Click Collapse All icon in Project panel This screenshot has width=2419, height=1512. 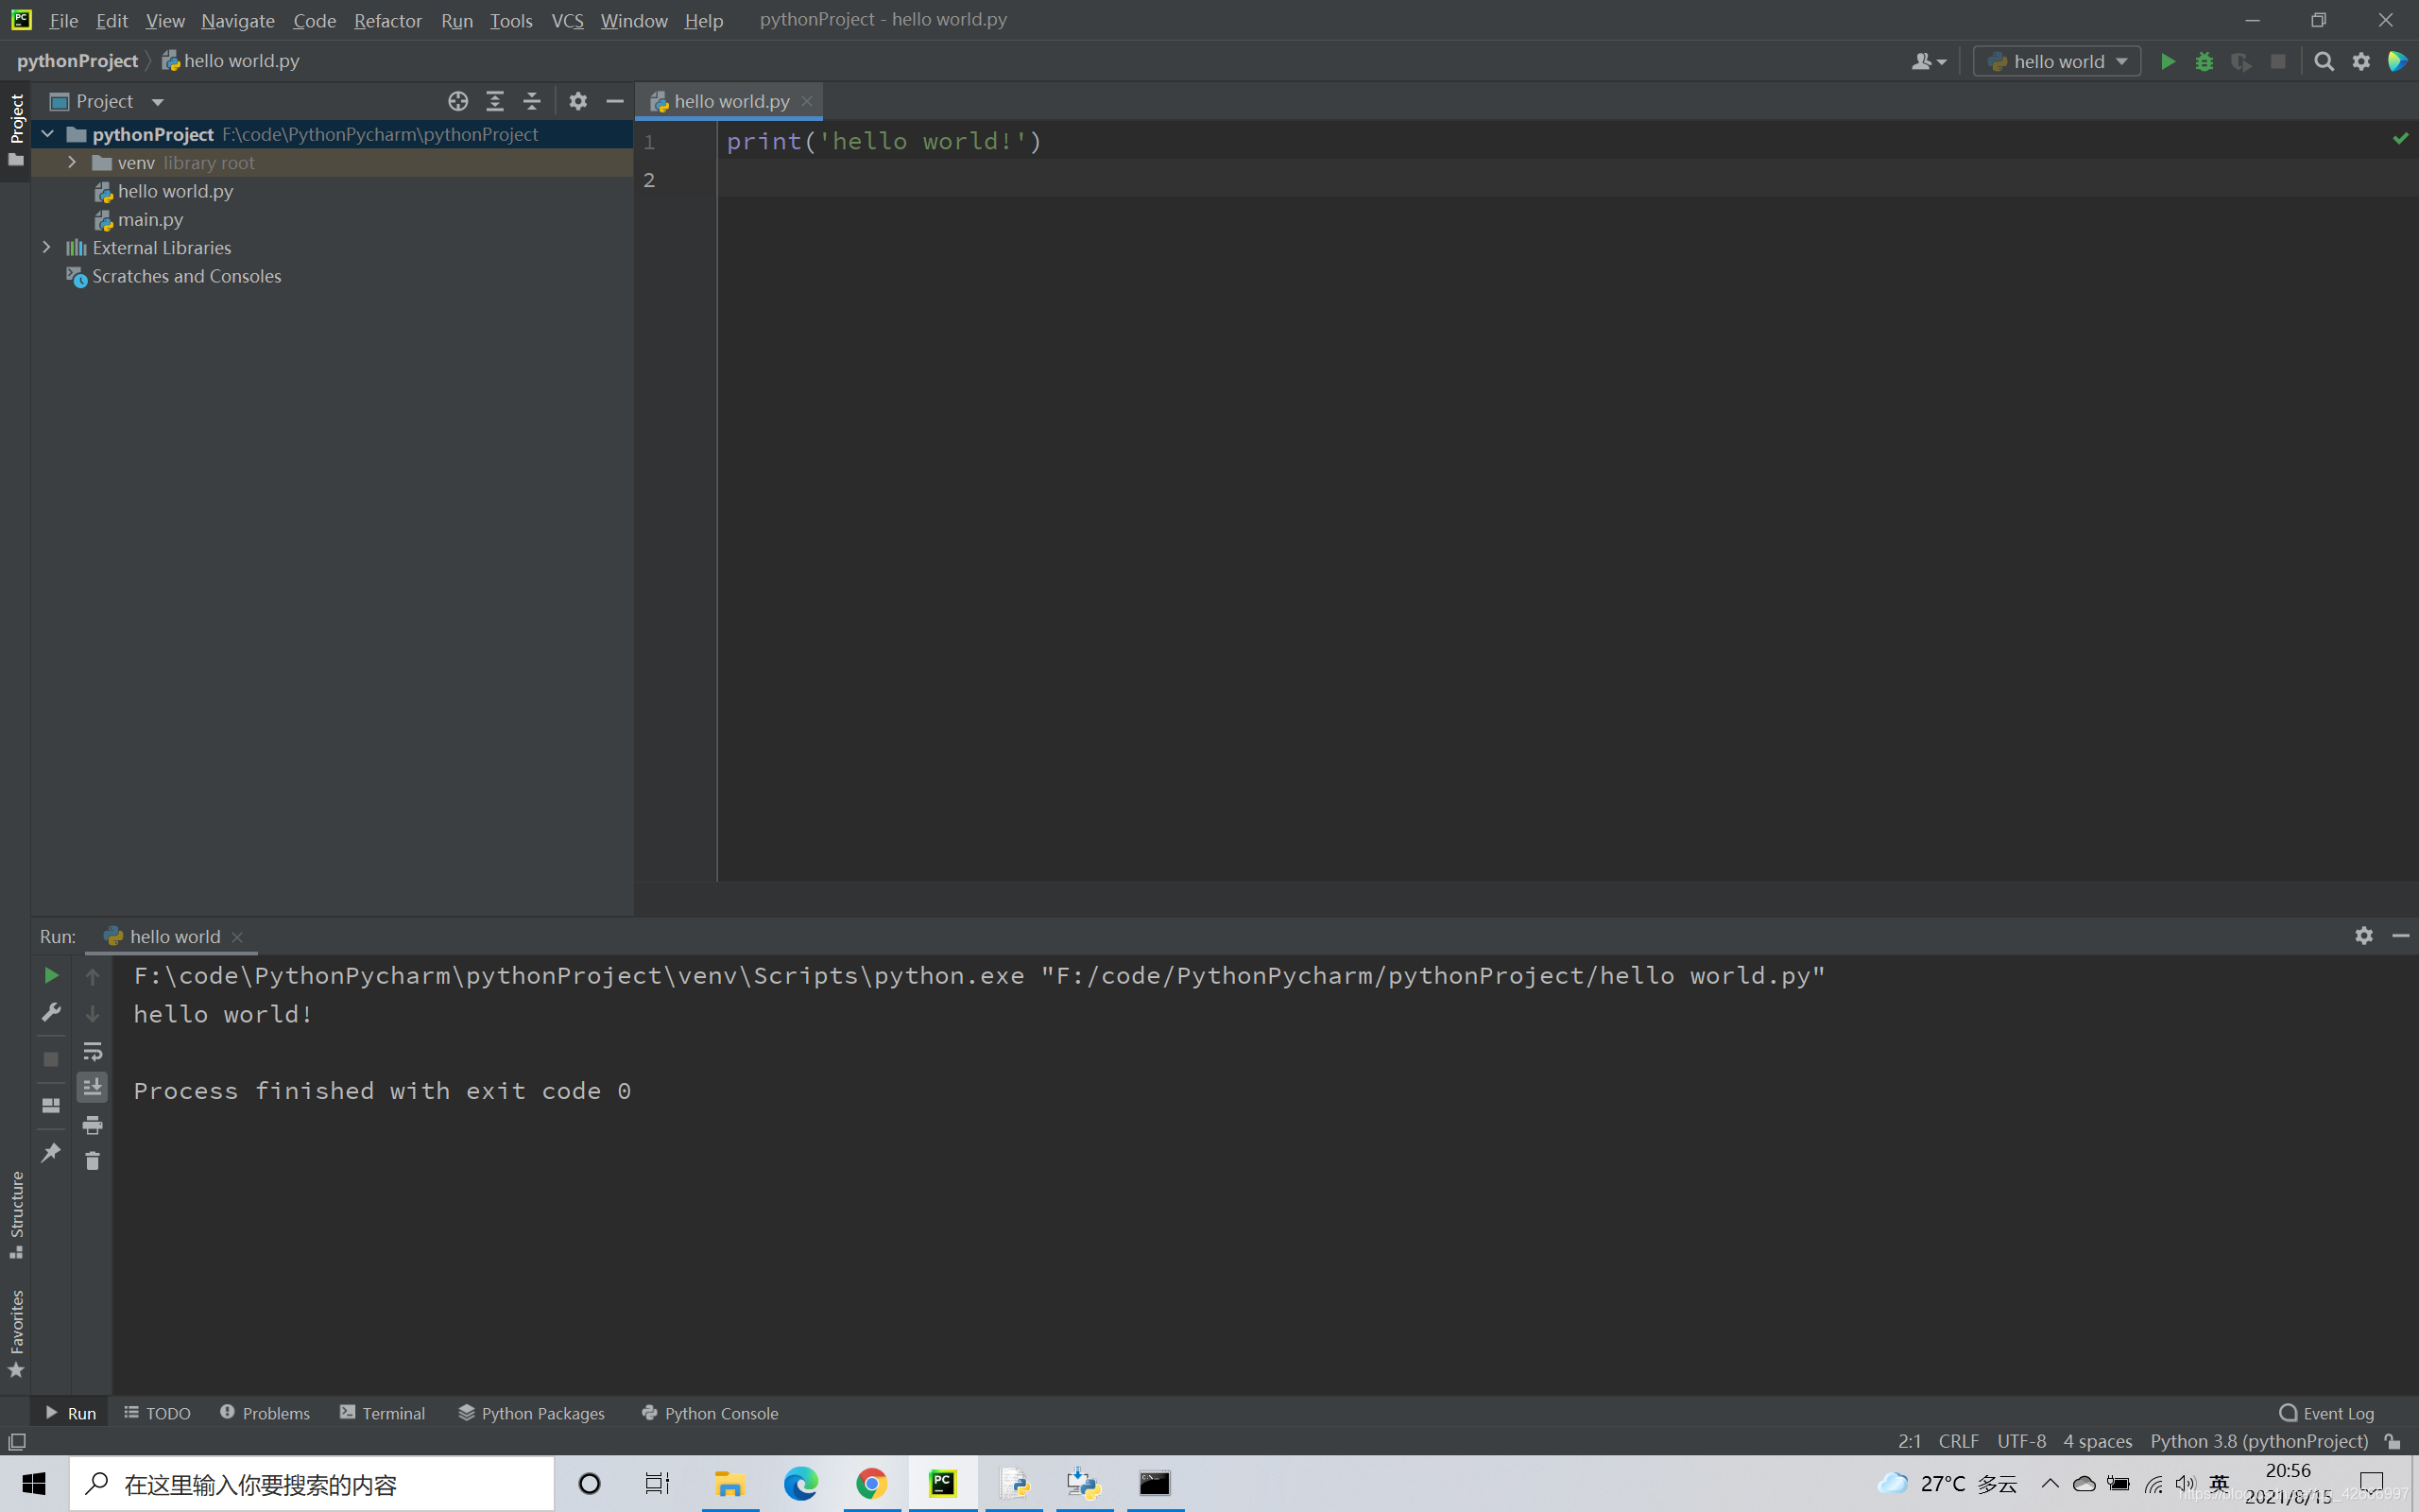(x=532, y=101)
